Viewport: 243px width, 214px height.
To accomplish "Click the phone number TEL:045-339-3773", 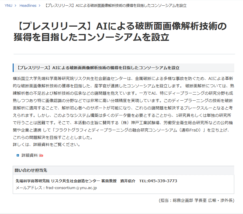I will [158, 181].
